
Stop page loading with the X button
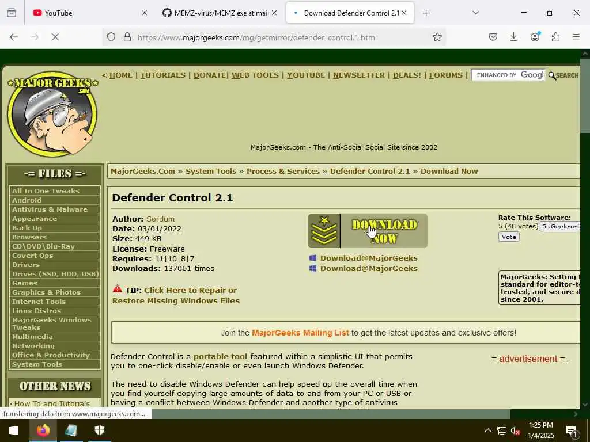(55, 37)
